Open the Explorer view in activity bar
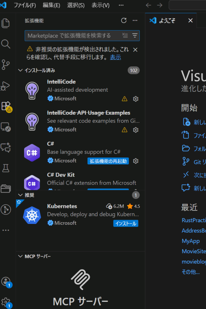This screenshot has width=206, height=309. click(x=6, y=23)
